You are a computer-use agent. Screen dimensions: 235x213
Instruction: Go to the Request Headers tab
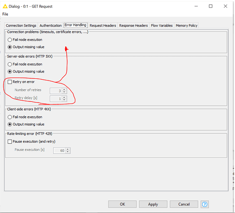[103, 26]
